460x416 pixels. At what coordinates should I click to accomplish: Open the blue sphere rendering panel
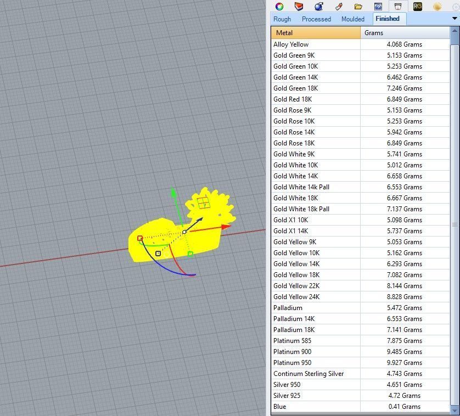pos(318,6)
